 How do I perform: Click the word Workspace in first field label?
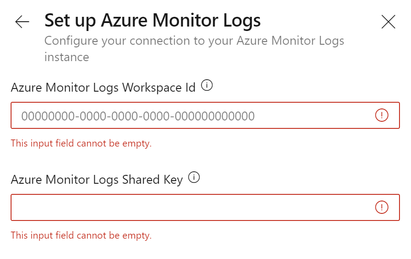click(152, 88)
